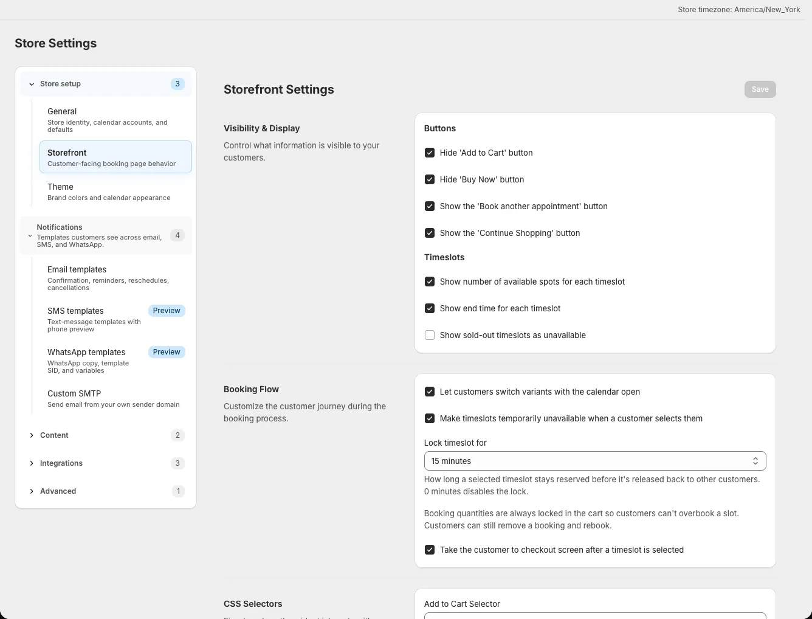Uncheck Hide 'Buy Now' button
This screenshot has width=812, height=619.
[430, 179]
